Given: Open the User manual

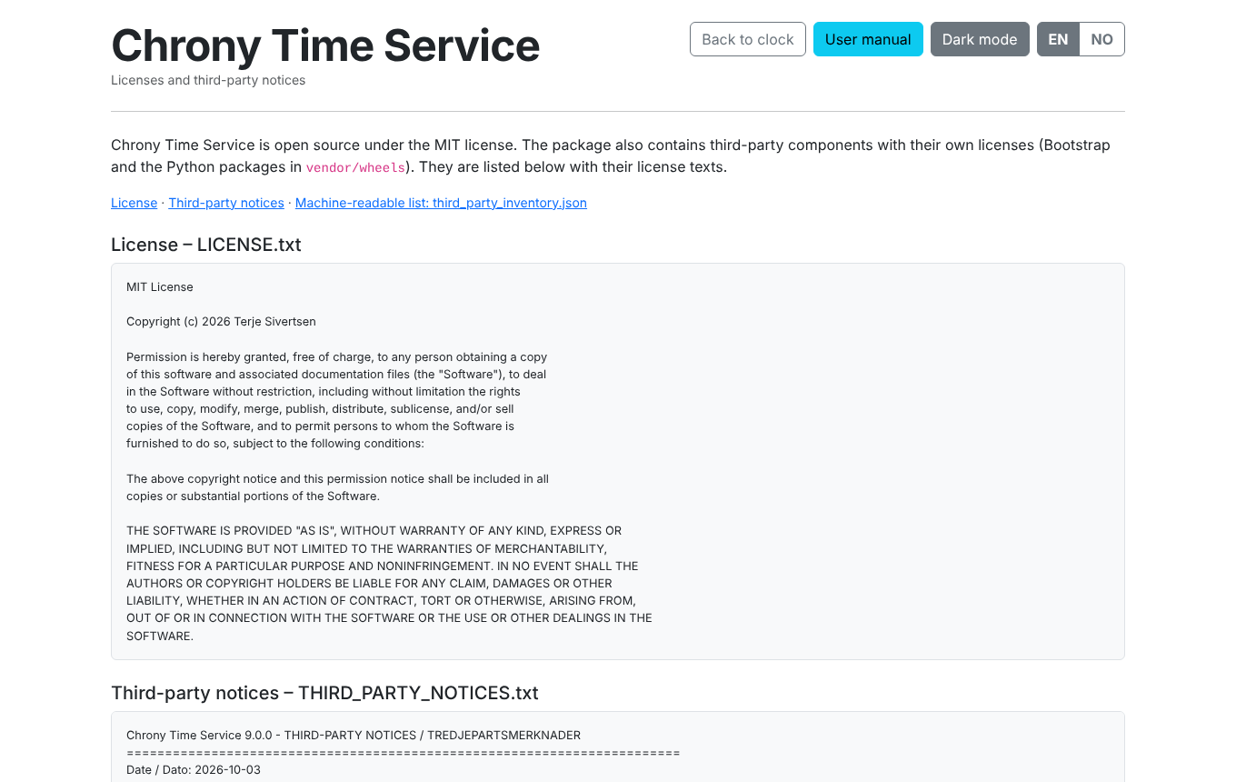Looking at the screenshot, I should tap(868, 39).
